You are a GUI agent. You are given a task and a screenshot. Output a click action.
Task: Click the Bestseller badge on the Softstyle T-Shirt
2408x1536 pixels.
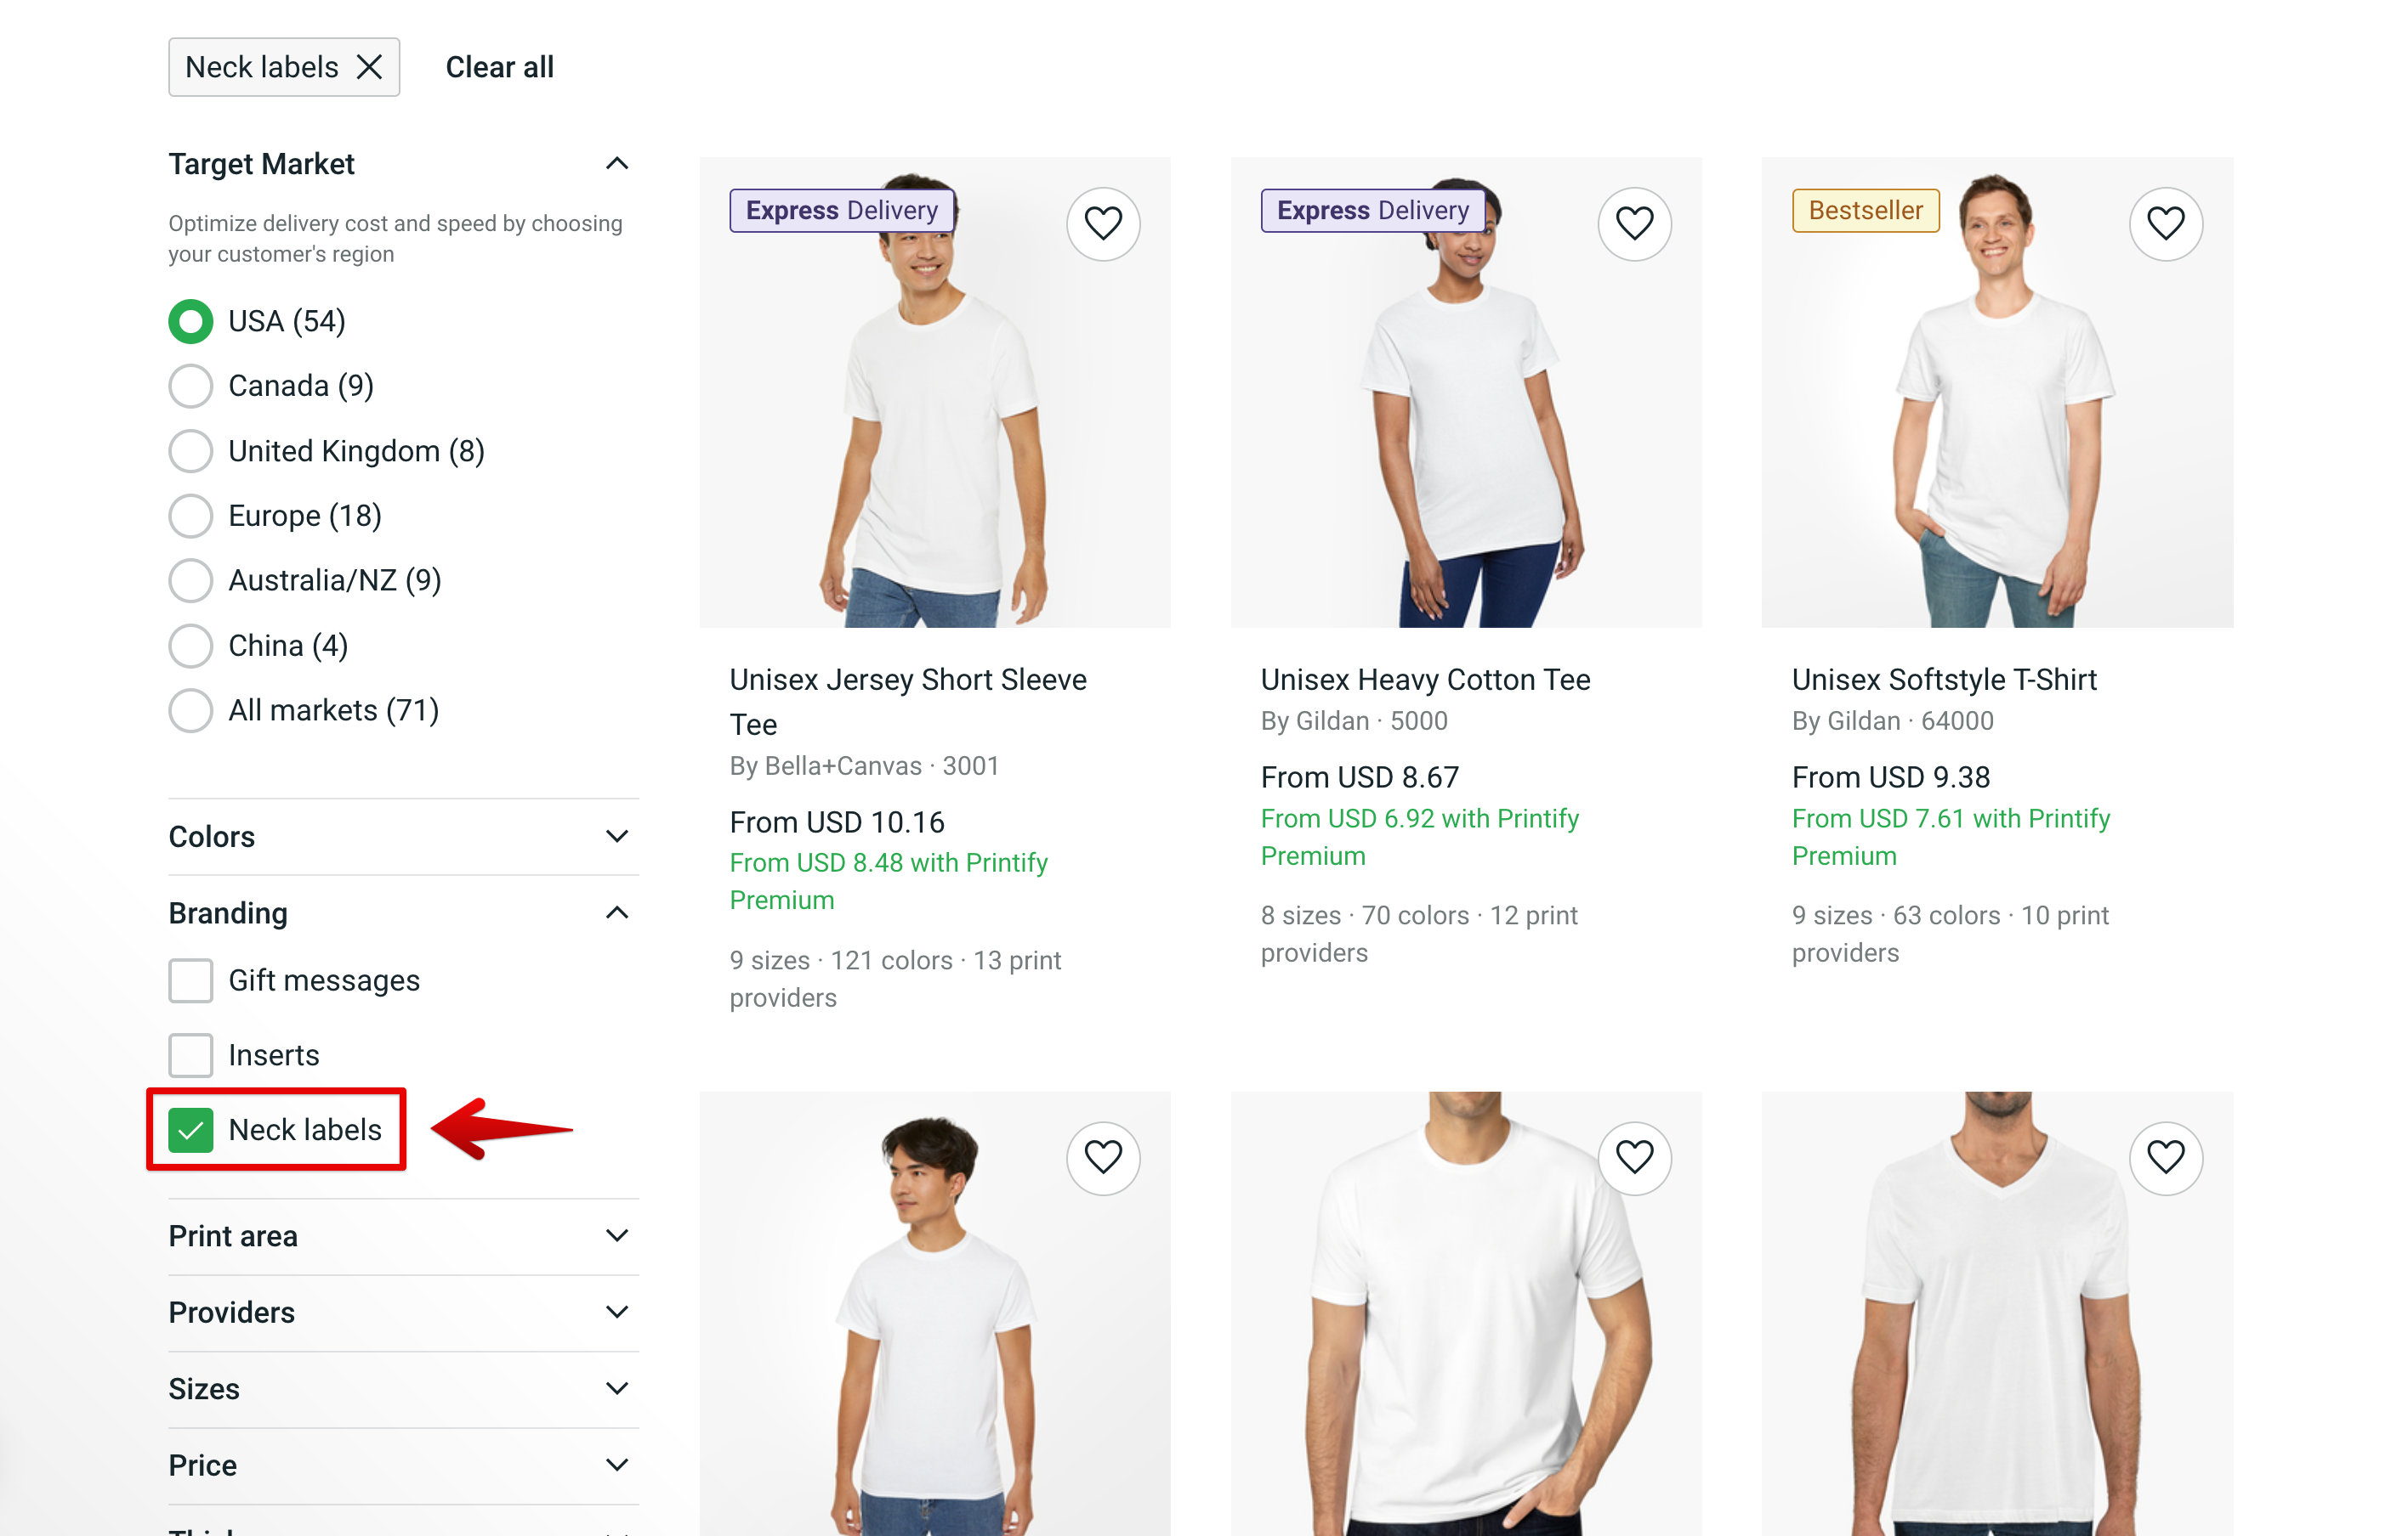click(x=1864, y=210)
